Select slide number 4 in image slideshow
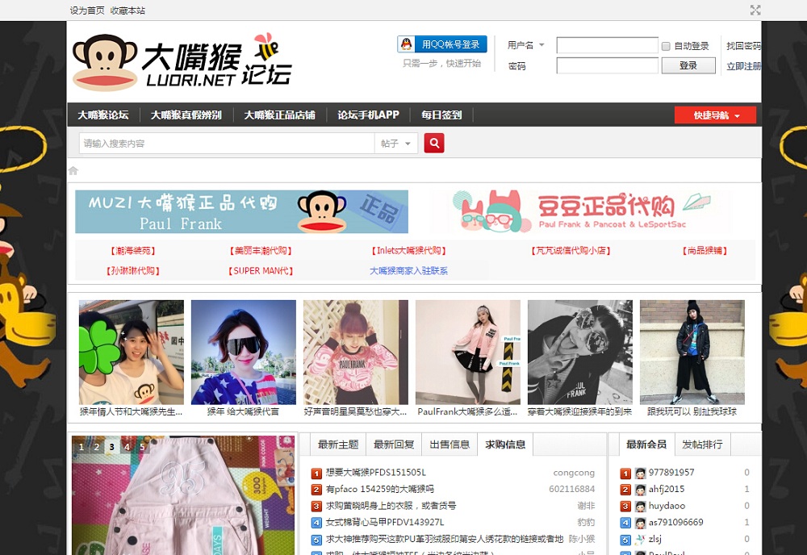807x555 pixels. (127, 446)
